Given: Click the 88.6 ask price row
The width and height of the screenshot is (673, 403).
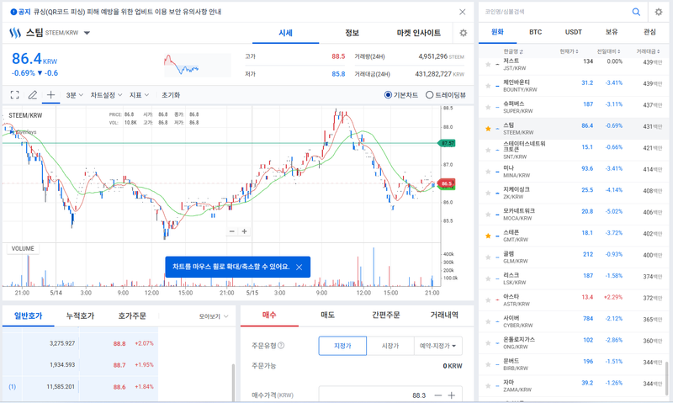Looking at the screenshot, I should (x=80, y=387).
